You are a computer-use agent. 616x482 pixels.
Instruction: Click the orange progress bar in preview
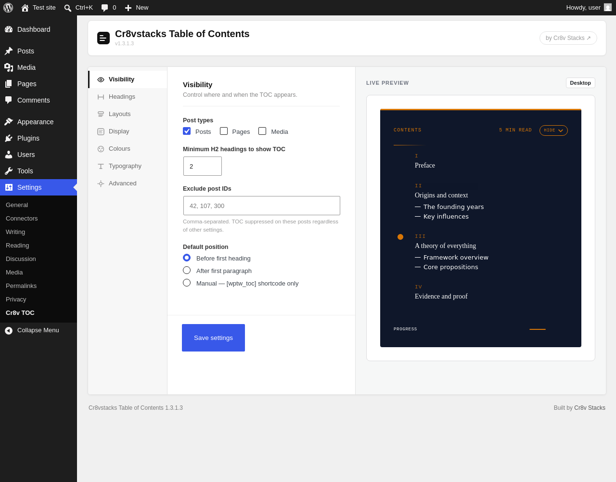pos(538,329)
